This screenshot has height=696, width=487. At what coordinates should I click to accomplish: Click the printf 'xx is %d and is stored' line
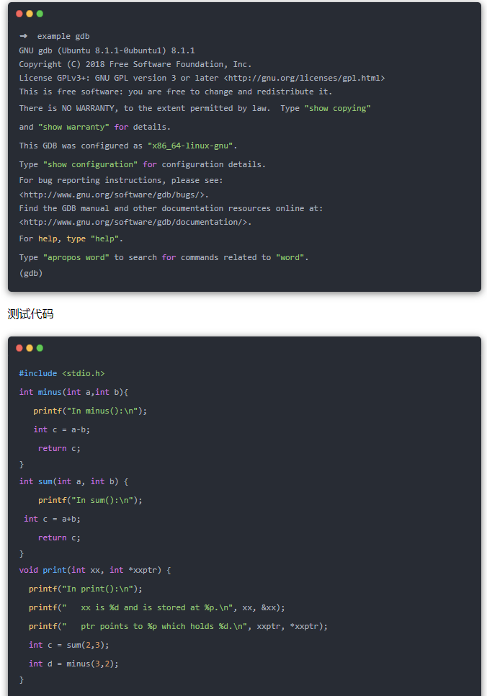click(157, 607)
